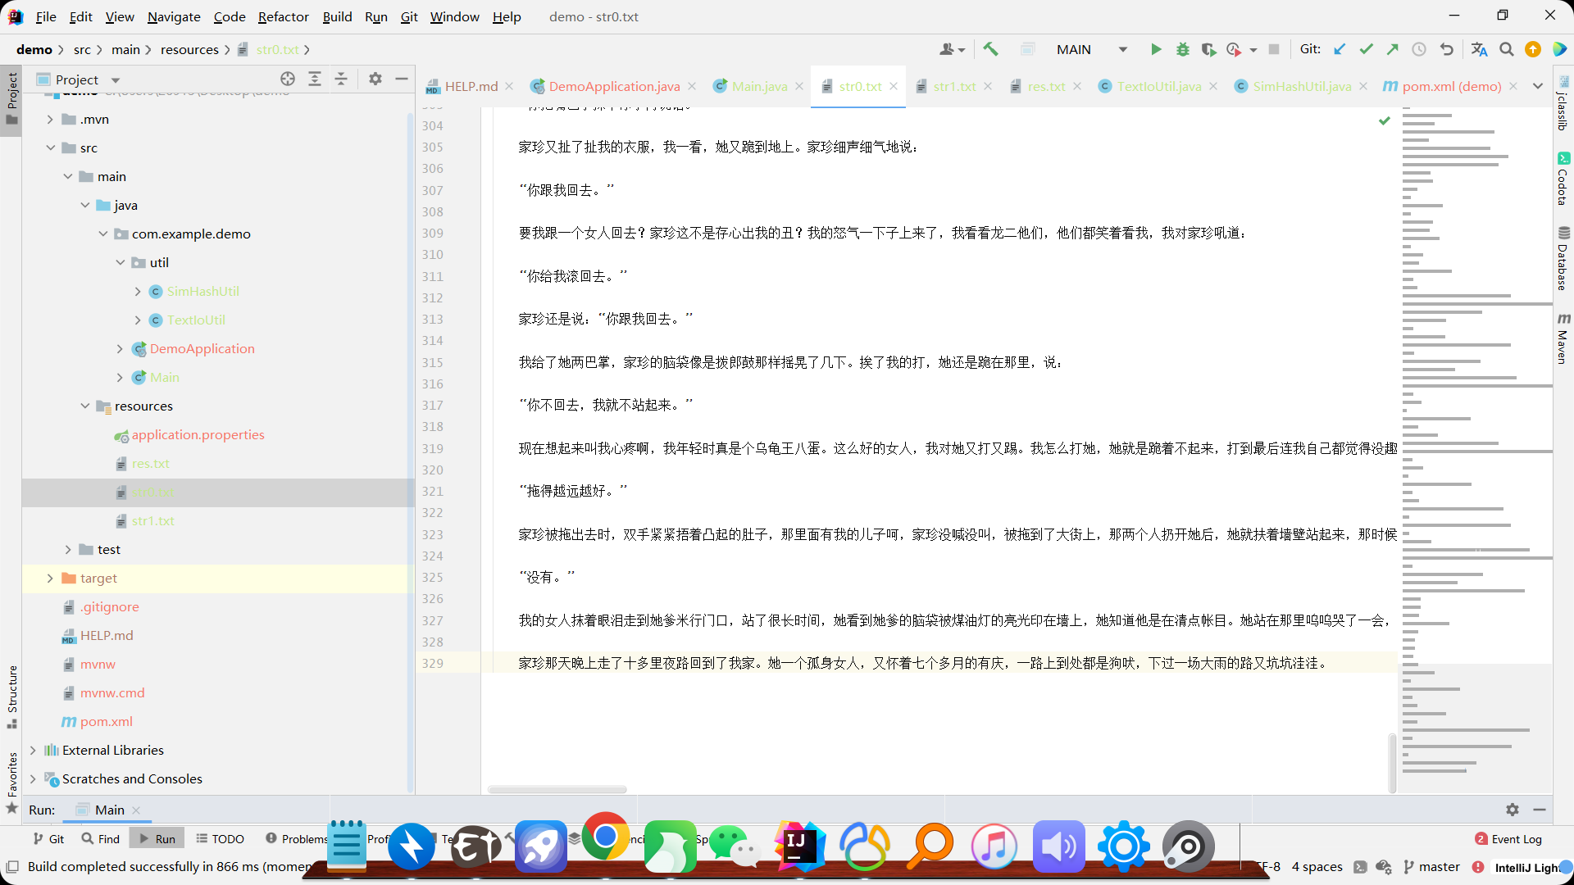Expand the target folder
The image size is (1574, 885).
coord(51,578)
